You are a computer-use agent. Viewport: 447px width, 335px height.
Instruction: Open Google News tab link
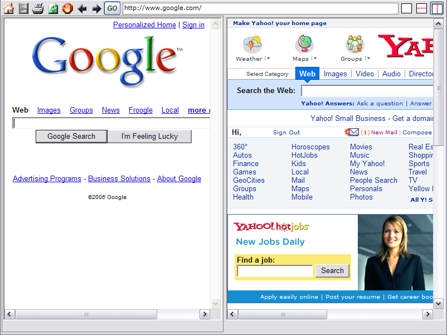coord(110,110)
